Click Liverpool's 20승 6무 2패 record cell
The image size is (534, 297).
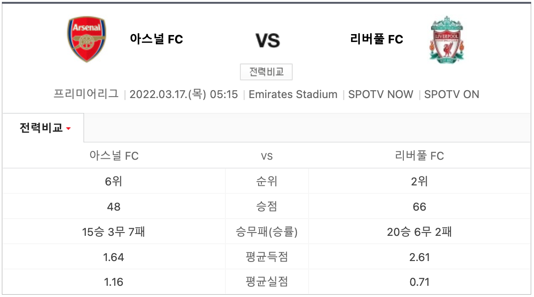point(419,232)
